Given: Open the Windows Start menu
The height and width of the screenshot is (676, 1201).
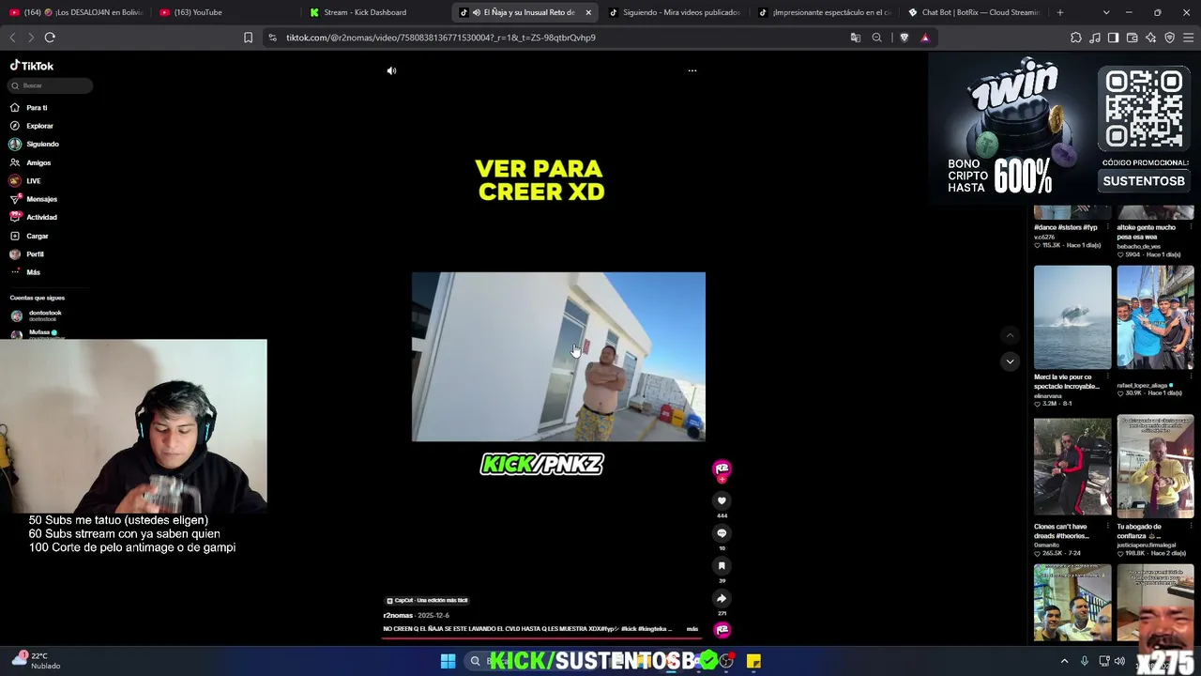Looking at the screenshot, I should [x=448, y=661].
